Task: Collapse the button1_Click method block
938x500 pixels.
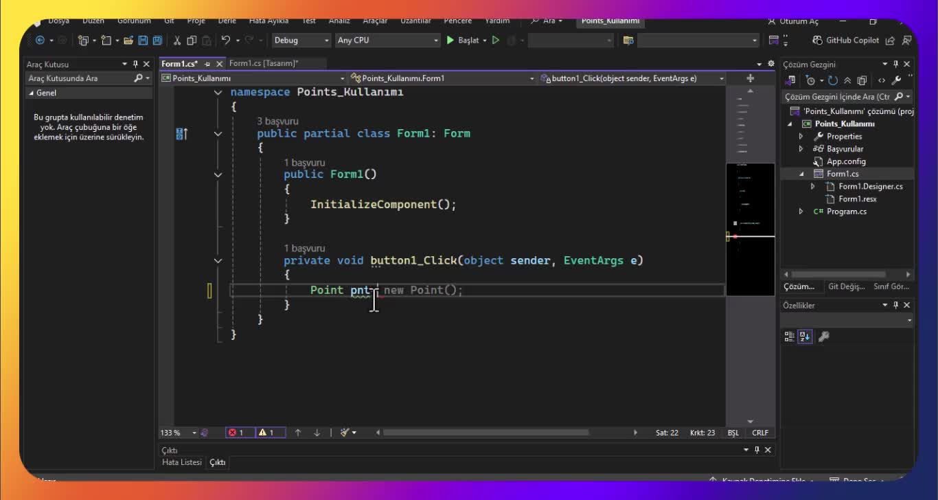Action: [x=218, y=261]
